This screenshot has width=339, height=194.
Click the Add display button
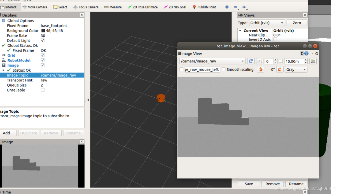tap(8, 133)
